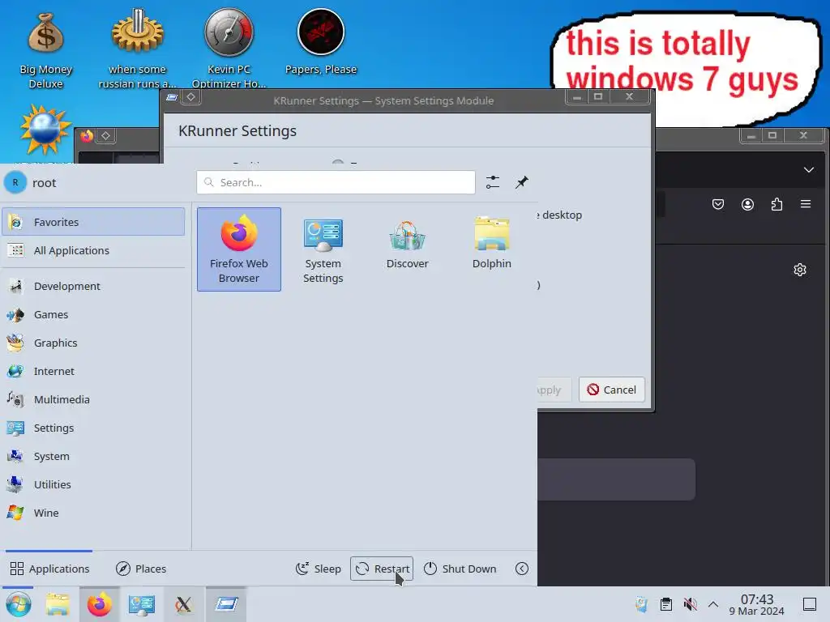Viewport: 830px width, 622px height.
Task: Open the Multimedia category
Action: (x=94, y=399)
